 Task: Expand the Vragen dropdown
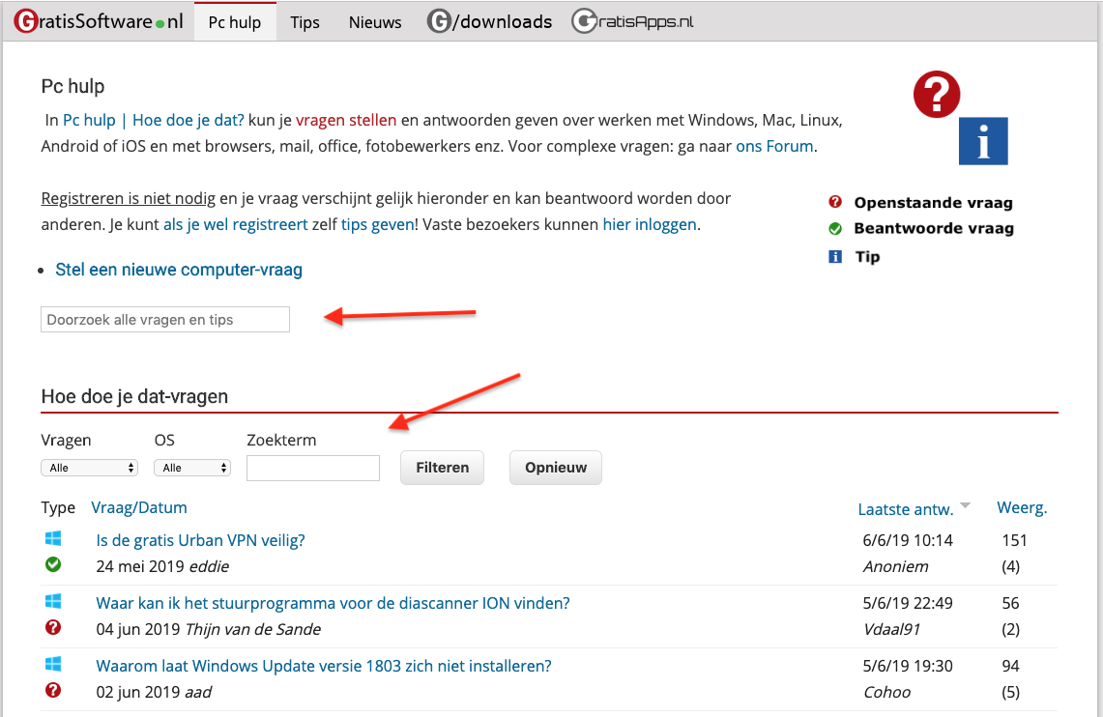click(89, 468)
